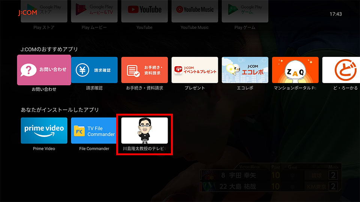Viewport: 360px width, 202px height.
Task: Open the 請求確認 billing check tile
Action: click(x=94, y=70)
